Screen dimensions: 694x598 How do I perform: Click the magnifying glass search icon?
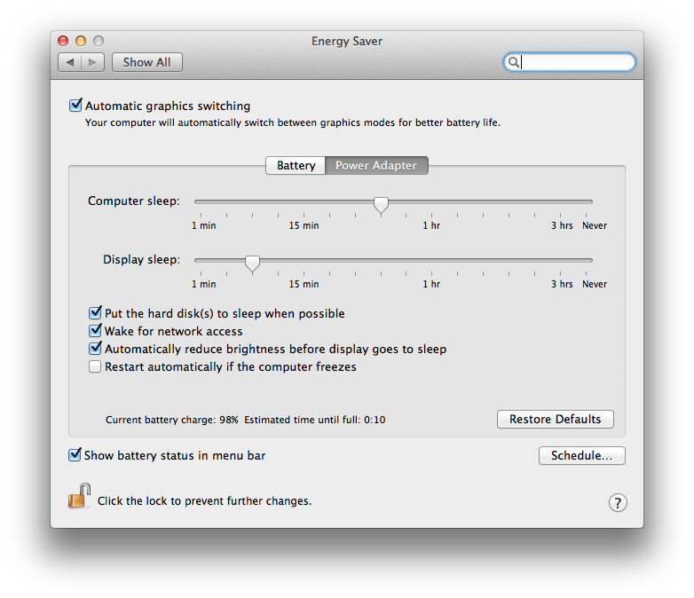[513, 62]
